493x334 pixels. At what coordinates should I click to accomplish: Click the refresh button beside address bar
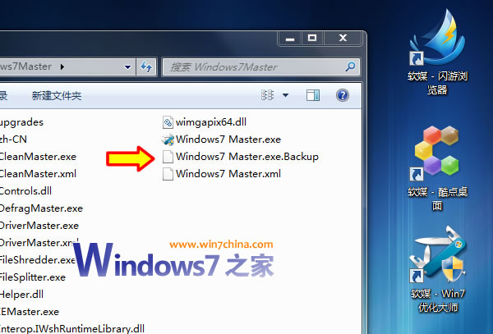pos(146,66)
